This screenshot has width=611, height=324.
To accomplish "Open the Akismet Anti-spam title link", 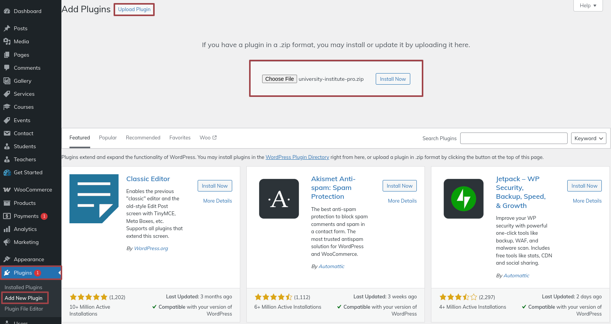I will click(x=333, y=188).
